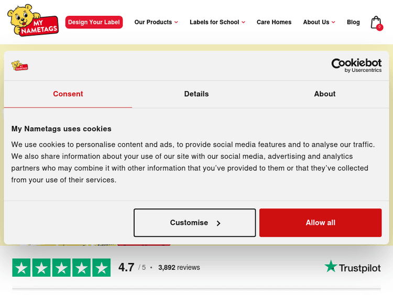Click the first green Trustpilot rating star
Viewport: 393px width, 295px height.
tap(21, 268)
